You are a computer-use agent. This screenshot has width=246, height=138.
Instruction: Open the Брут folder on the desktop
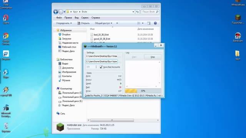[238, 55]
